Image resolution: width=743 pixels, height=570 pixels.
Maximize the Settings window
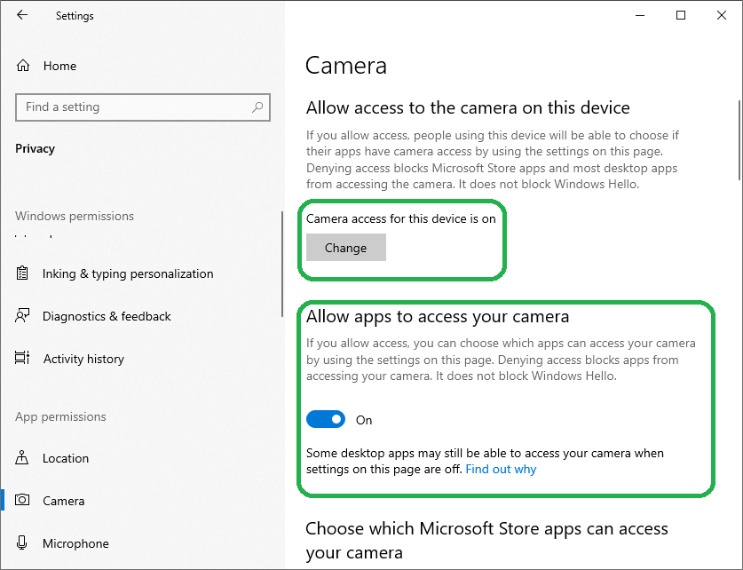coord(681,15)
